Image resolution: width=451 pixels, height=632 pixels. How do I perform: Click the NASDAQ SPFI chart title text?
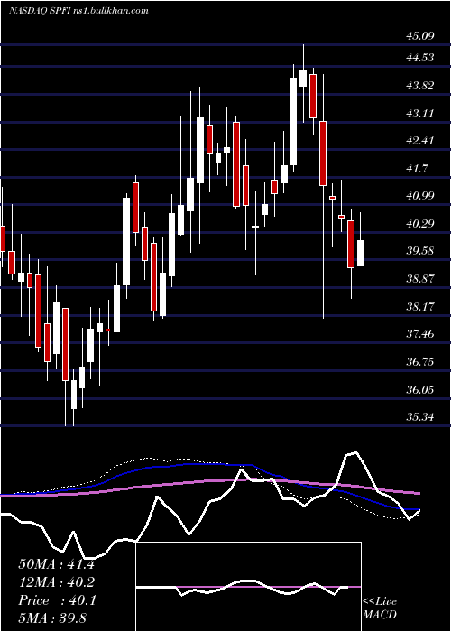pos(79,11)
